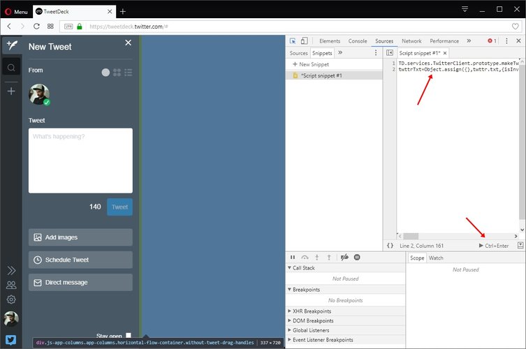Click the editor vertical scrollbar down arrow
Image resolution: width=526 pixels, height=349 pixels.
pyautogui.click(x=522, y=230)
